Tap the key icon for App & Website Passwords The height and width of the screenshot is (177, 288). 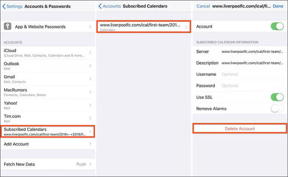[x=7, y=26]
